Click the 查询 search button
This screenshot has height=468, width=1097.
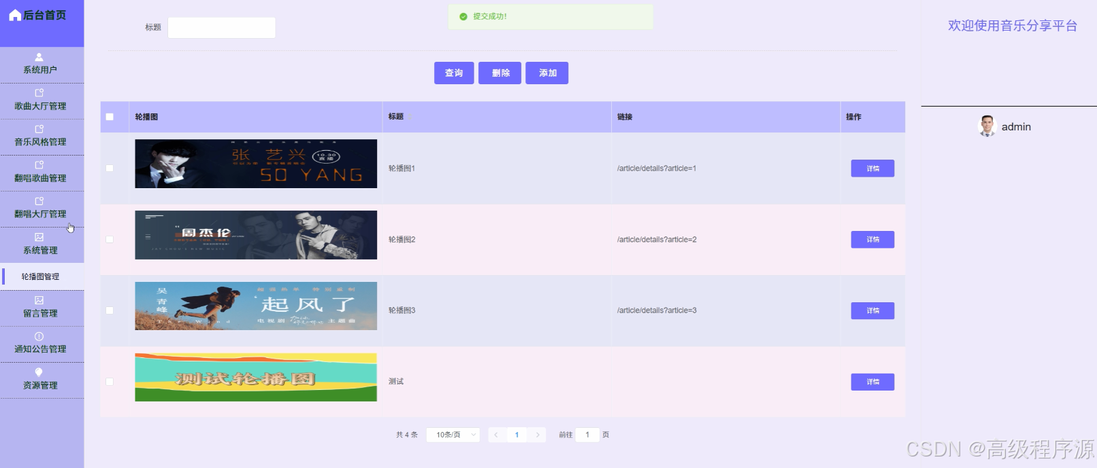click(x=454, y=73)
